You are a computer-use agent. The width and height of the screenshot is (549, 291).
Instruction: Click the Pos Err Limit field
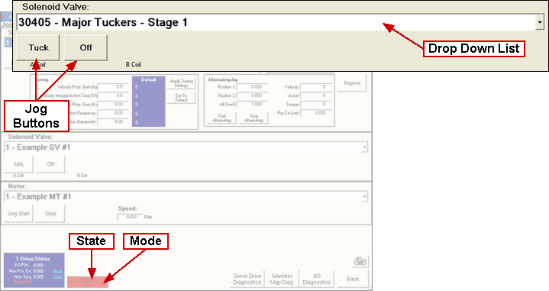click(316, 113)
